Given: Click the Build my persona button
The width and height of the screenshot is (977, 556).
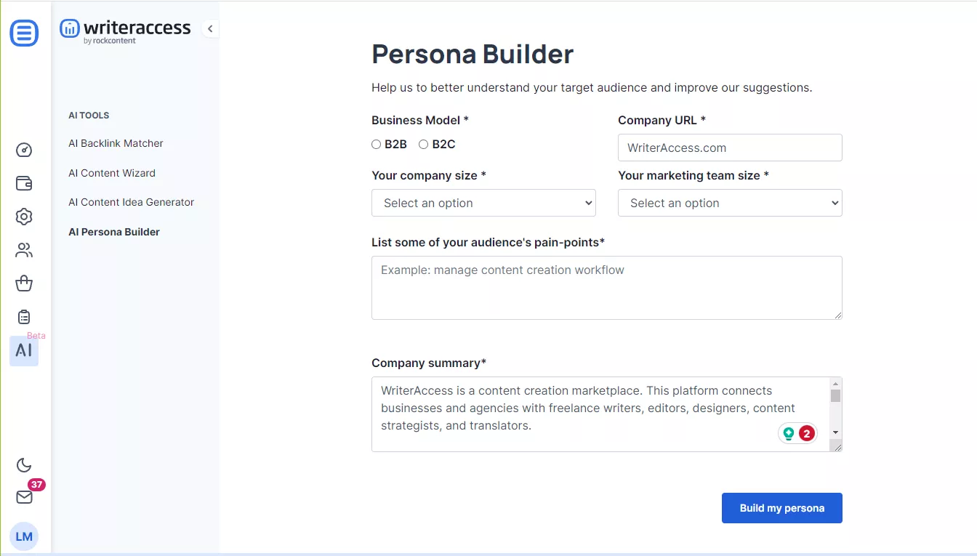Looking at the screenshot, I should tap(781, 508).
